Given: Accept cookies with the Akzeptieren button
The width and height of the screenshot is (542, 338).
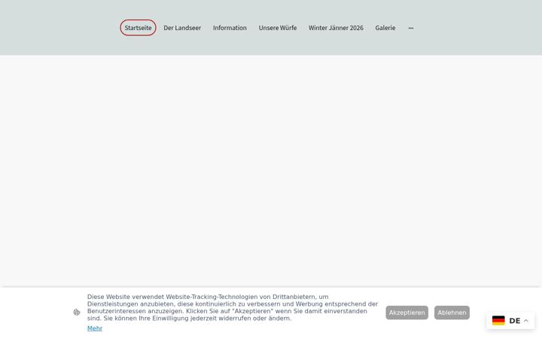Looking at the screenshot, I should [406, 312].
